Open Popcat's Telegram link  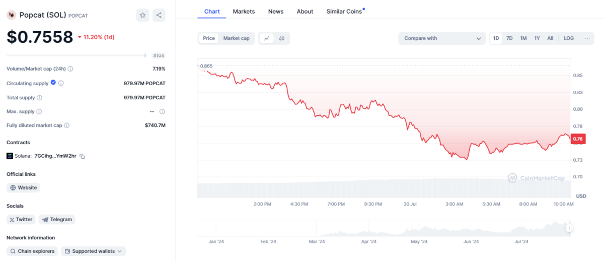pyautogui.click(x=57, y=219)
